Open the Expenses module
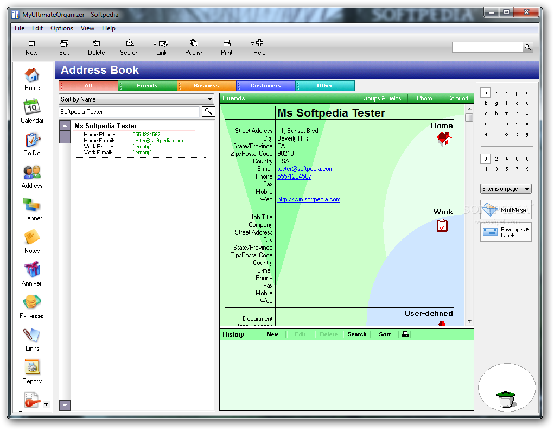 (x=32, y=307)
